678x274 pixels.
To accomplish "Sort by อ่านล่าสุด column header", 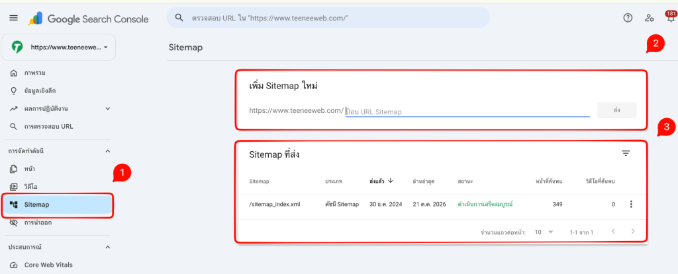I will 424,181.
